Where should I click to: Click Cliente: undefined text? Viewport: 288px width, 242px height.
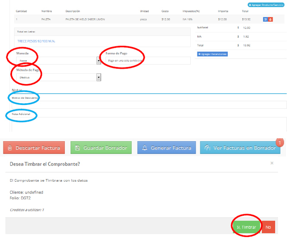point(26,192)
